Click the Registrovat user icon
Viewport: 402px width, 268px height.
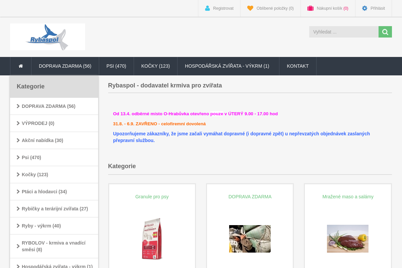click(207, 8)
